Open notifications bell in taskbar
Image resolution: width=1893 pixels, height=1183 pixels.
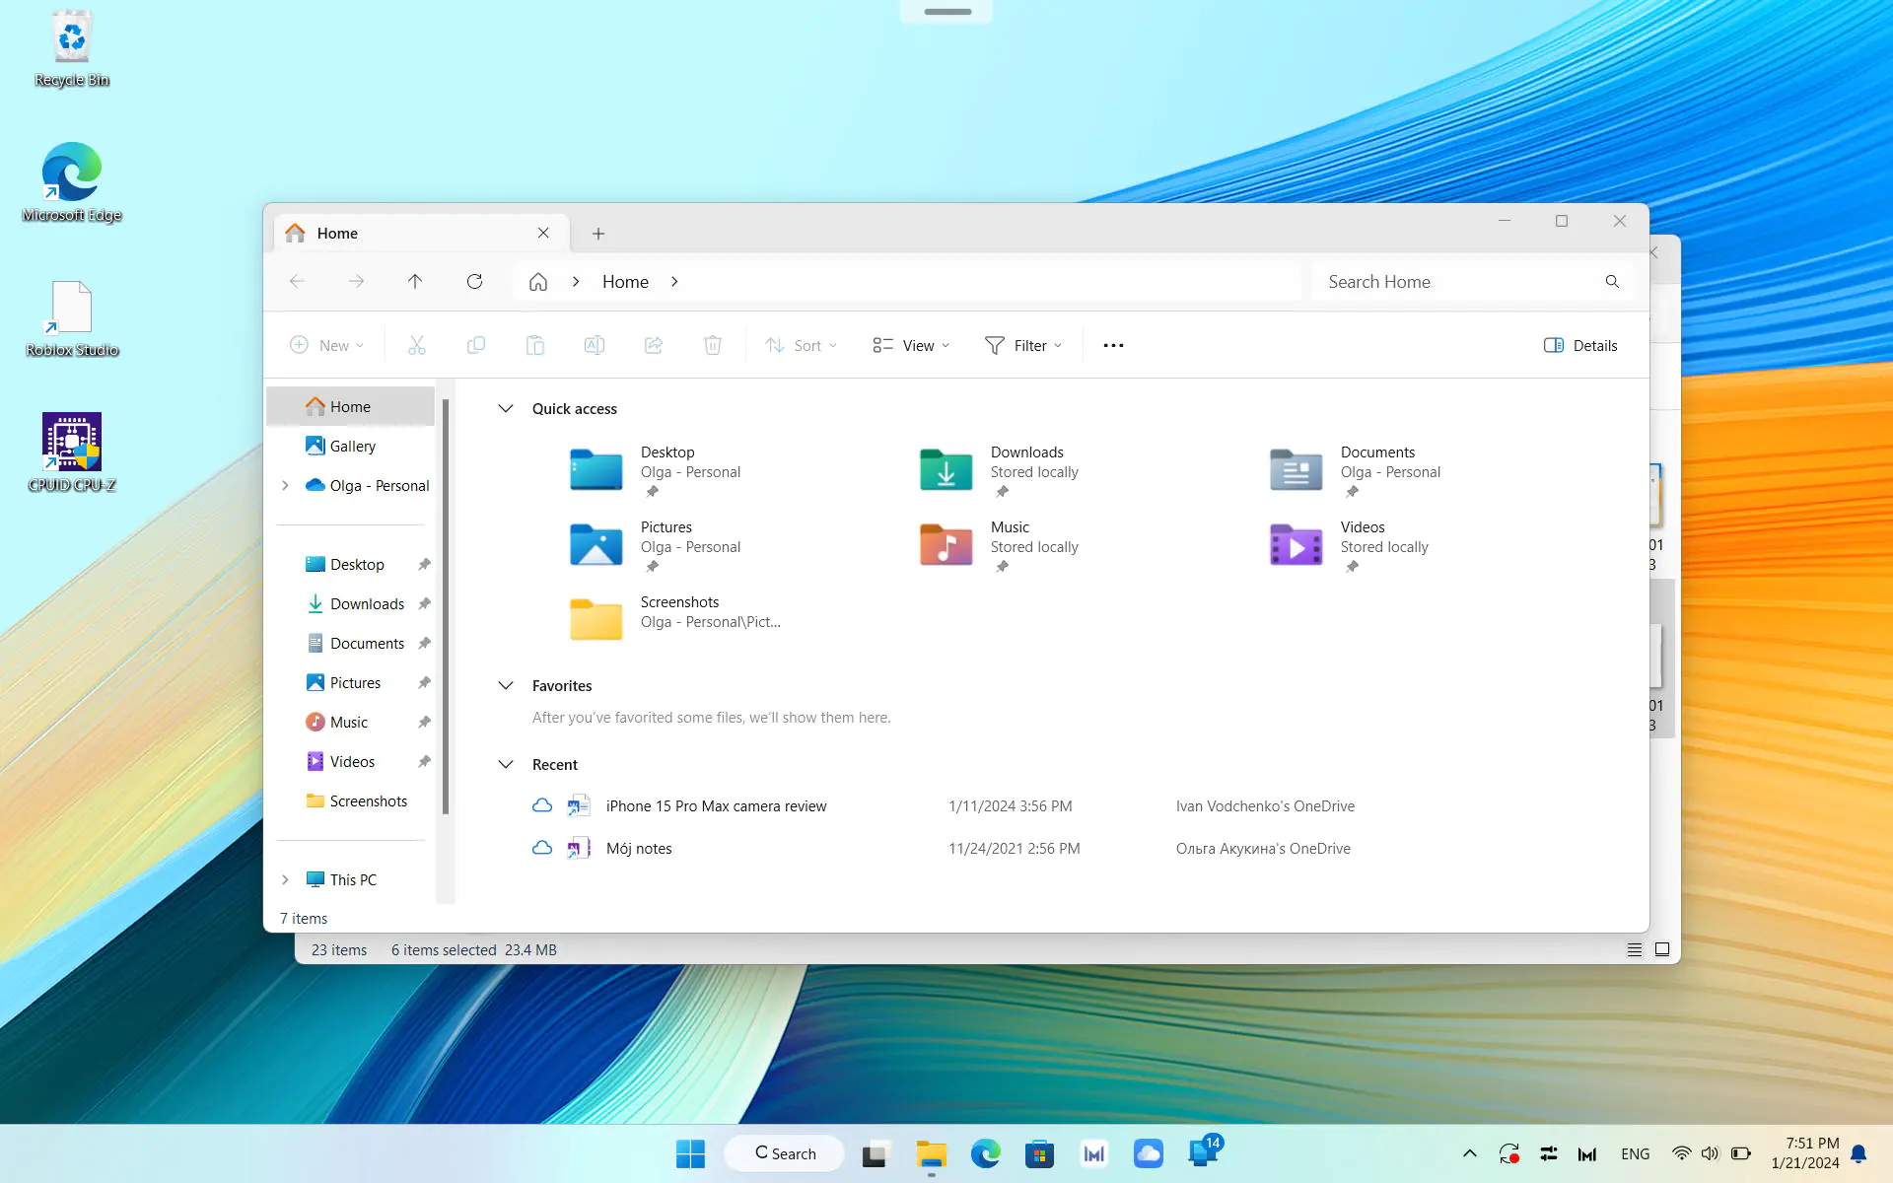(x=1858, y=1153)
